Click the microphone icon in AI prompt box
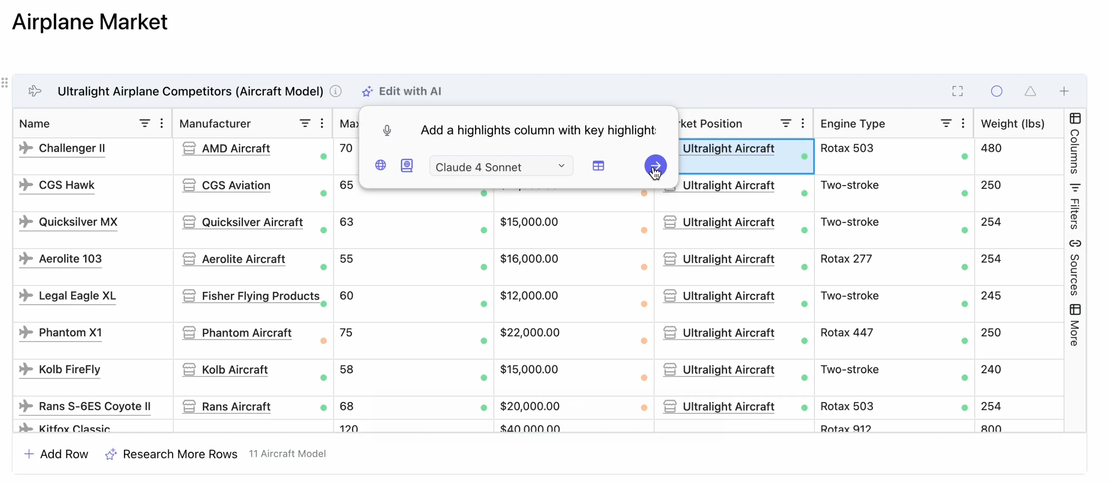This screenshot has height=483, width=1109. (x=387, y=130)
